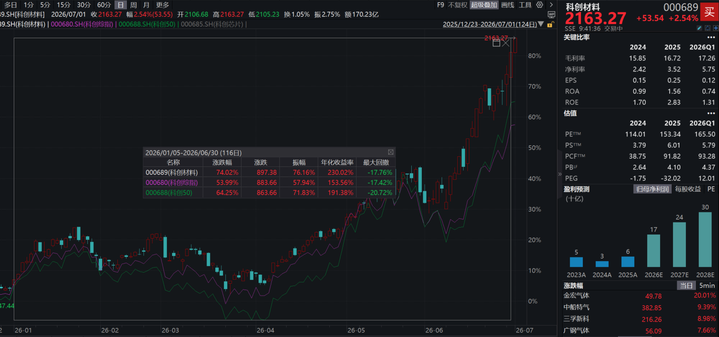The width and height of the screenshot is (719, 337).
Task: Close the interval statistics popup table
Action: [x=391, y=152]
